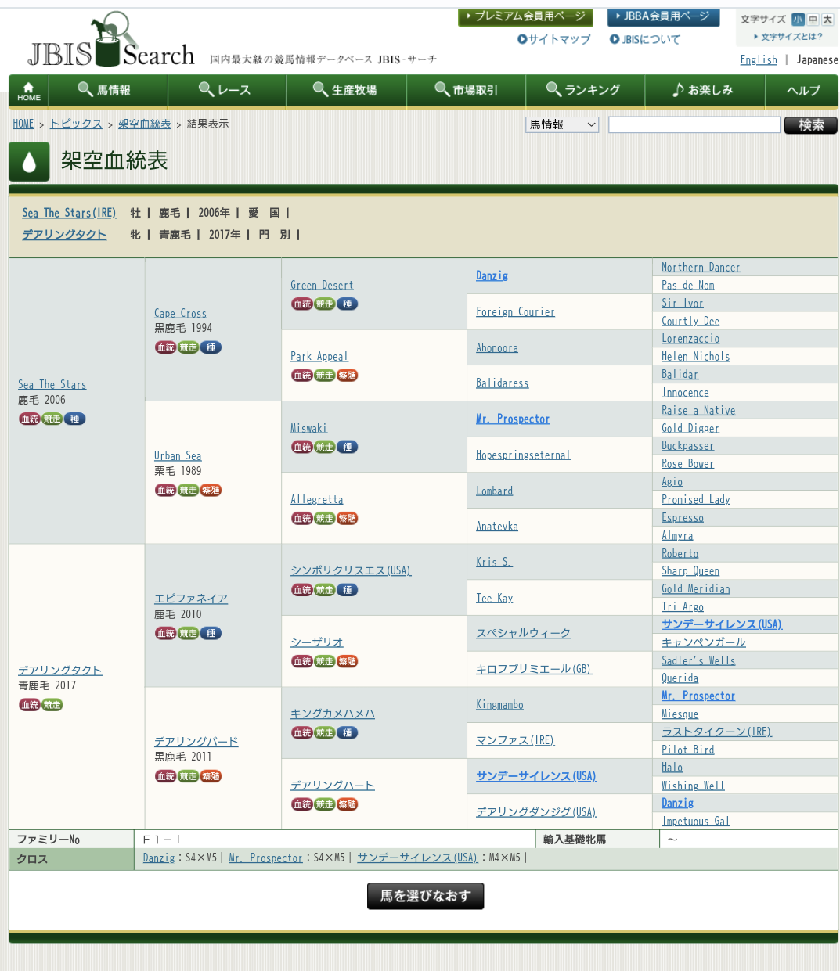Viewport: 840px width, 971px height.
Task: Open プレミアム会員用ページ button
Action: coord(525,16)
